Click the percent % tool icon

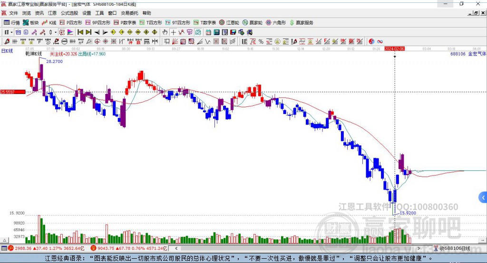[x=261, y=41]
